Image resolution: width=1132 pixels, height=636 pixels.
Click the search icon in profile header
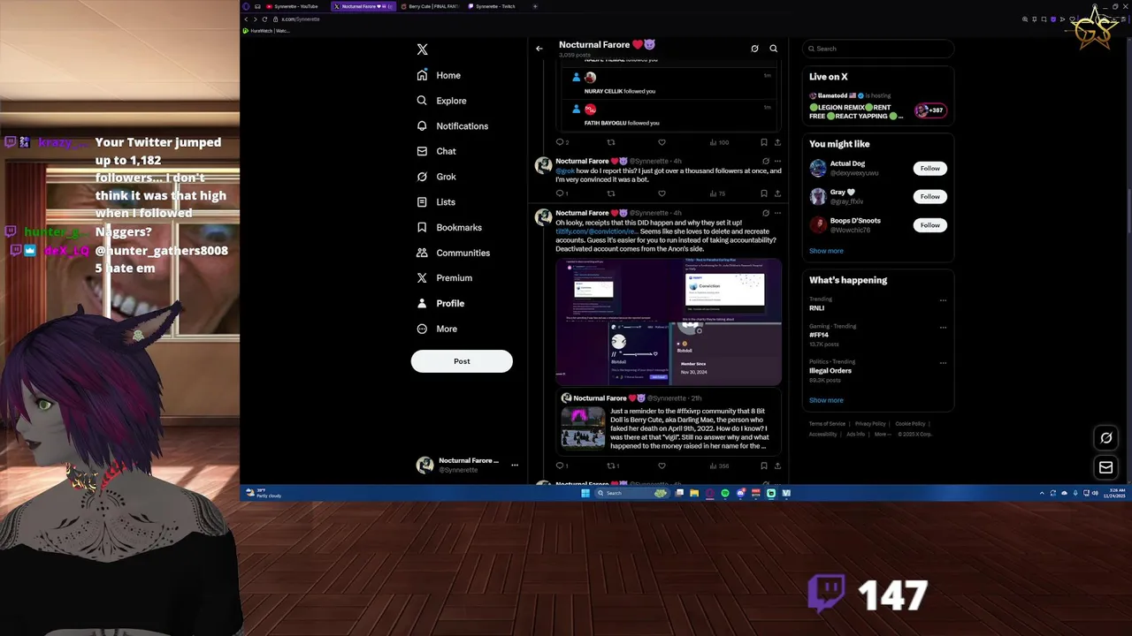pyautogui.click(x=773, y=49)
